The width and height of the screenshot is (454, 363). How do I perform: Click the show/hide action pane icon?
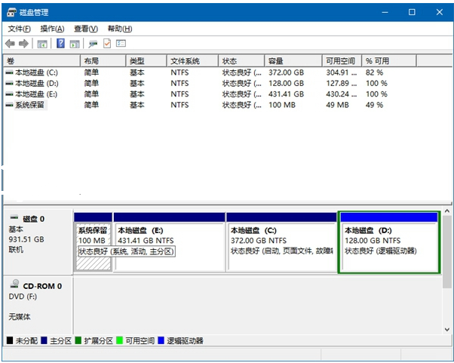75,44
